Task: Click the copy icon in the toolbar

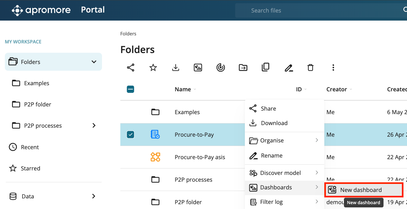Action: click(x=265, y=67)
